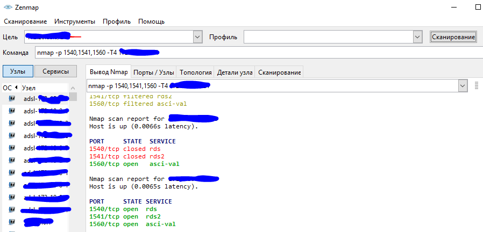
Task: Click the Команда label
Action: [16, 53]
